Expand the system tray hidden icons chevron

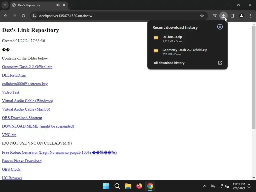click(204, 186)
